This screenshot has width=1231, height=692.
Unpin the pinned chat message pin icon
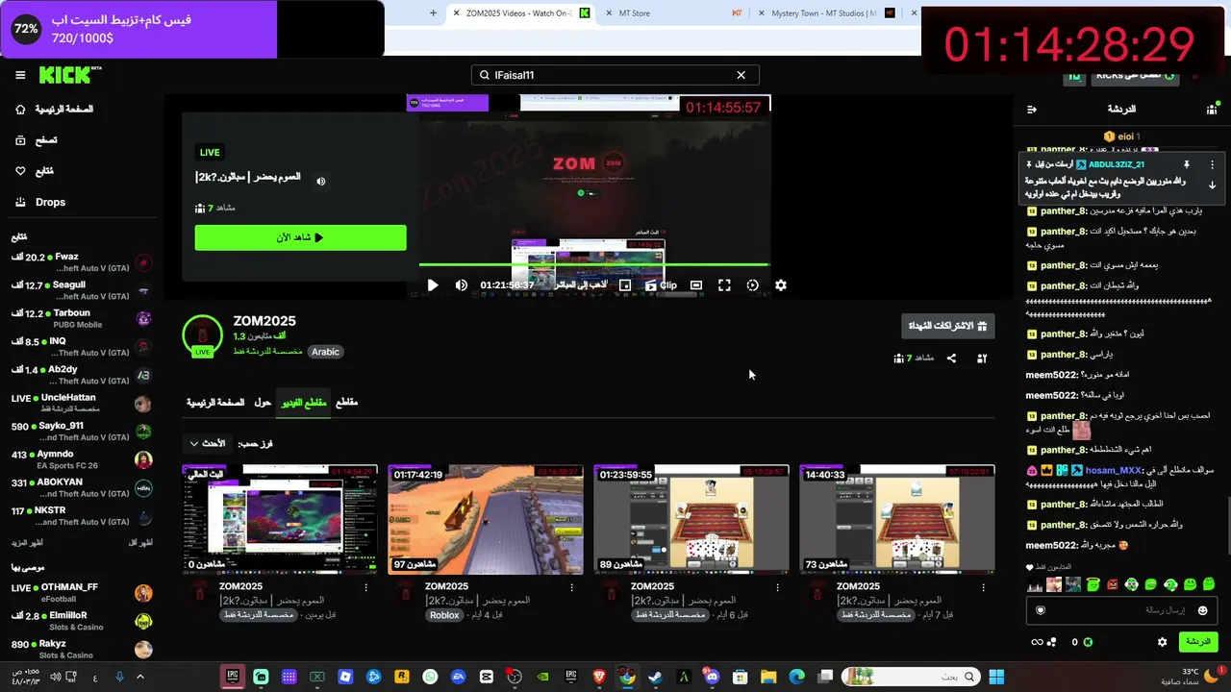pos(1187,165)
